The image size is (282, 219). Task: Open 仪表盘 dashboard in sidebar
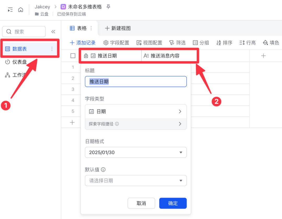(16, 62)
